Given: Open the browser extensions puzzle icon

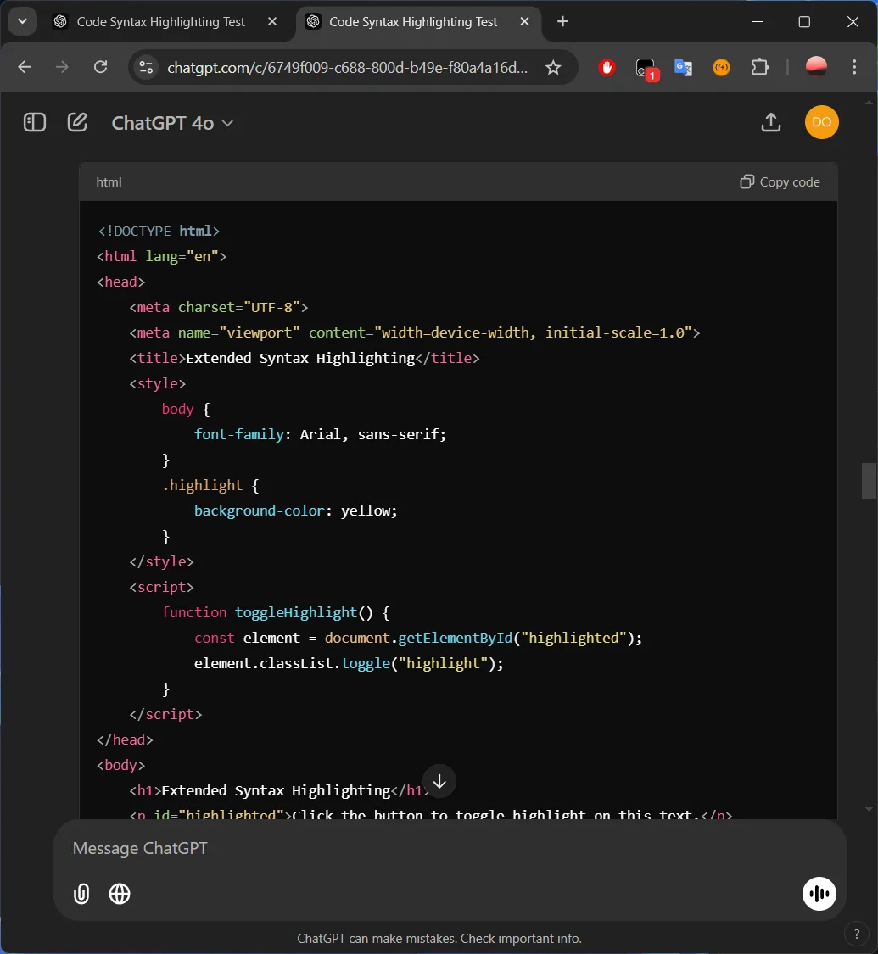Looking at the screenshot, I should point(759,66).
